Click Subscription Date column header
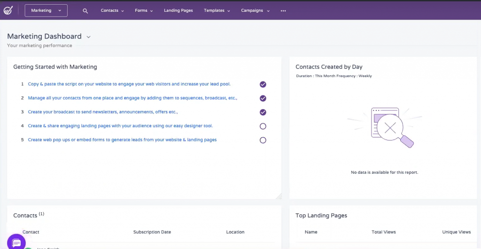This screenshot has height=249, width=481. 152,232
